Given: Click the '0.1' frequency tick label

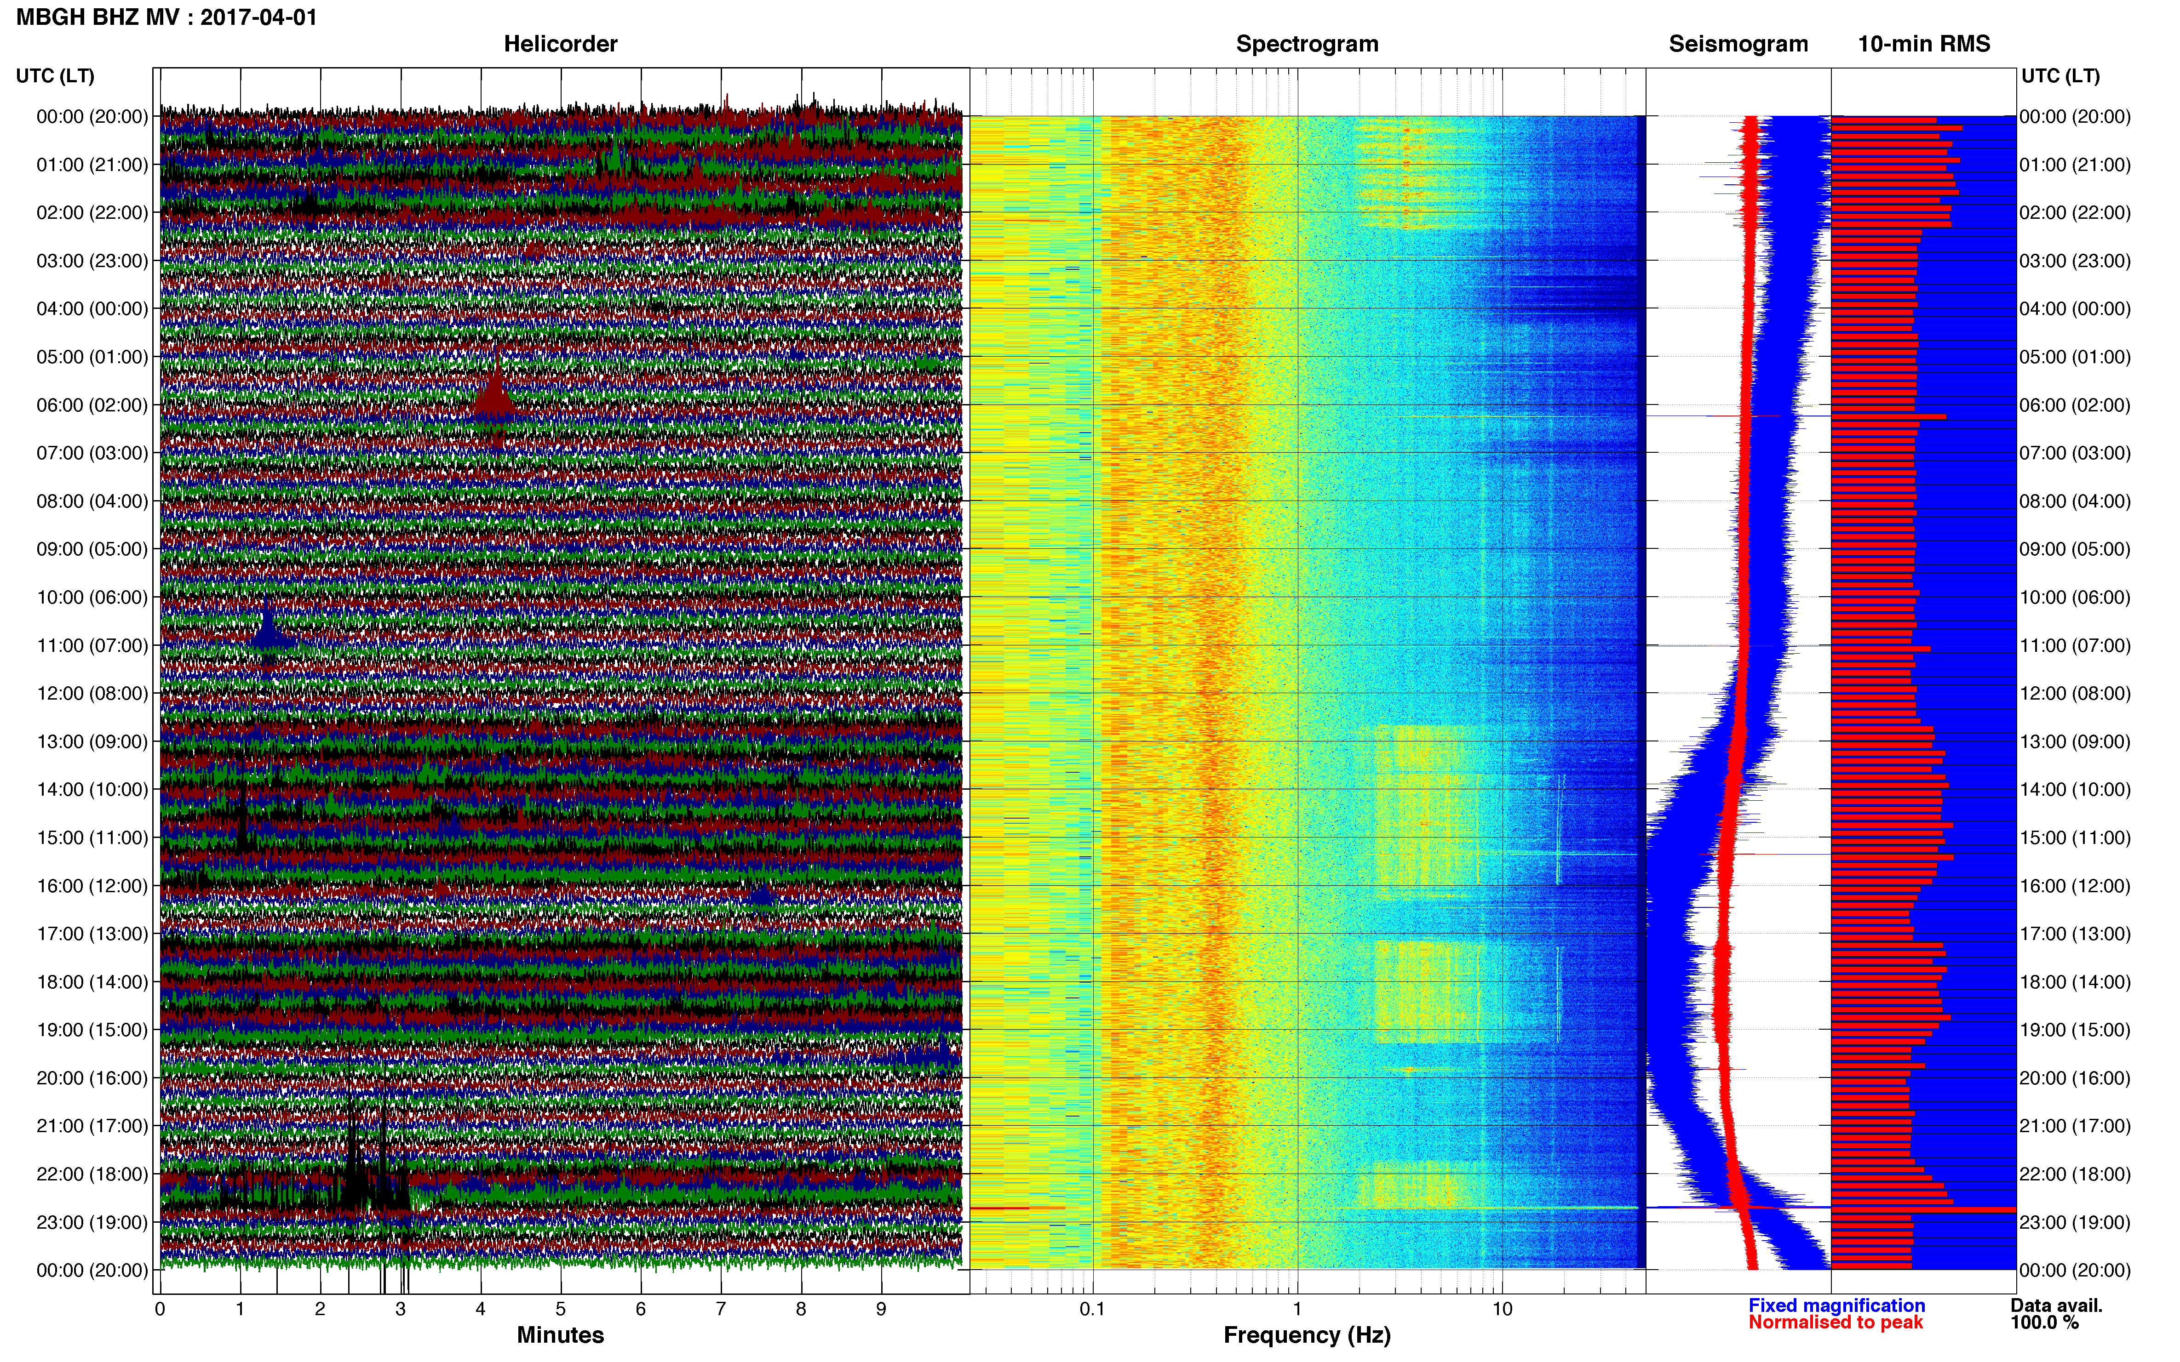Looking at the screenshot, I should click(x=1092, y=1309).
